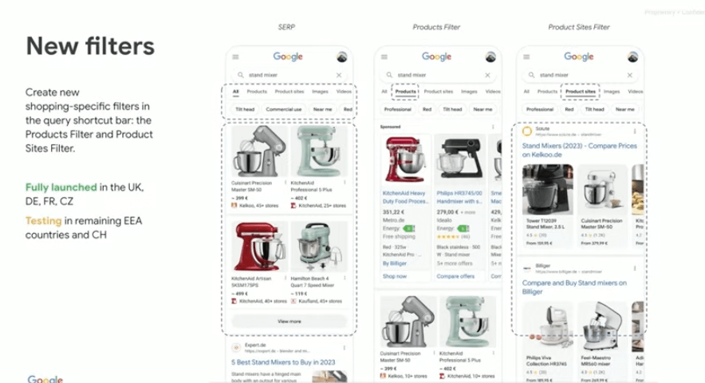Select the highlighted Products tab in middle phone

(406, 92)
